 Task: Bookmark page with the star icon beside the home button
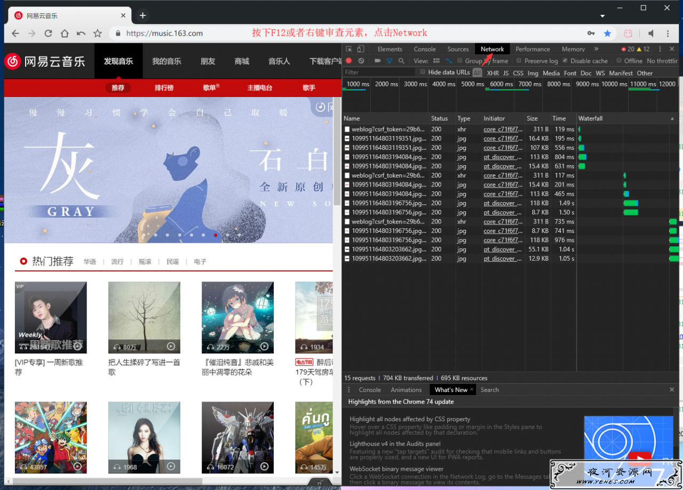click(x=98, y=33)
